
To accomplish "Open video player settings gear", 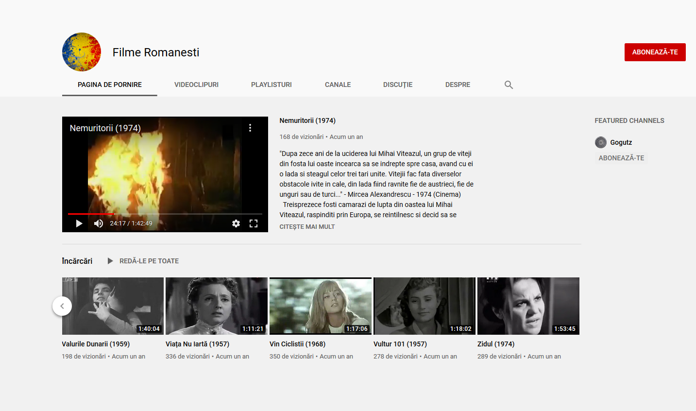I will point(236,223).
